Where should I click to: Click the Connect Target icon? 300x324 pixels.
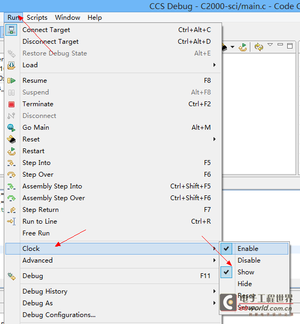tap(11, 30)
